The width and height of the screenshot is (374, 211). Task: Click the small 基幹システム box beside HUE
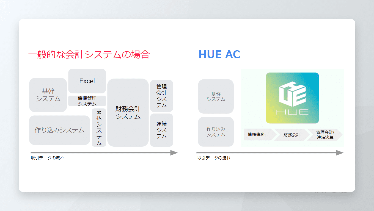tap(216, 96)
